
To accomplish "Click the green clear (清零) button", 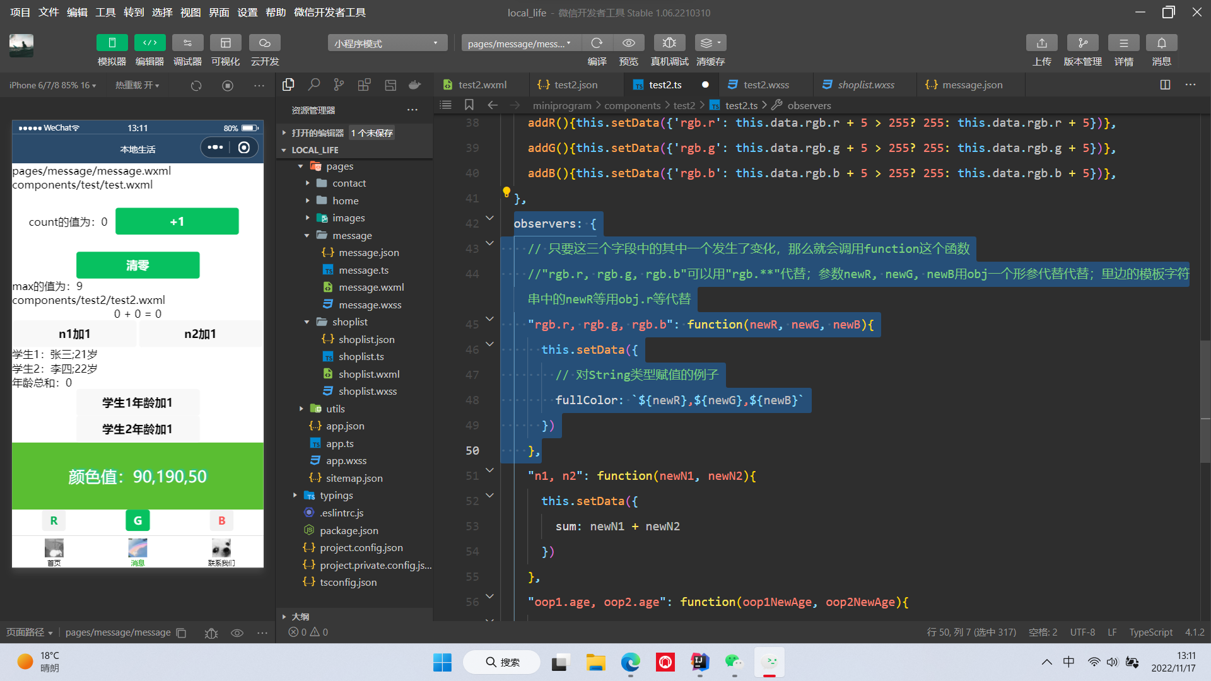I will pyautogui.click(x=137, y=265).
